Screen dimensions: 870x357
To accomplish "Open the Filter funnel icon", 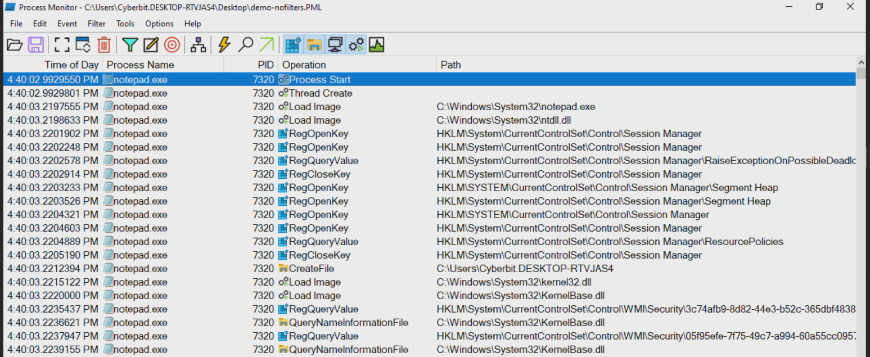I will [130, 45].
